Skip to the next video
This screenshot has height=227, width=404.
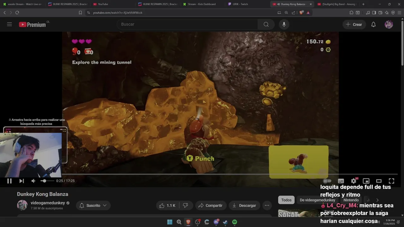tap(21, 181)
